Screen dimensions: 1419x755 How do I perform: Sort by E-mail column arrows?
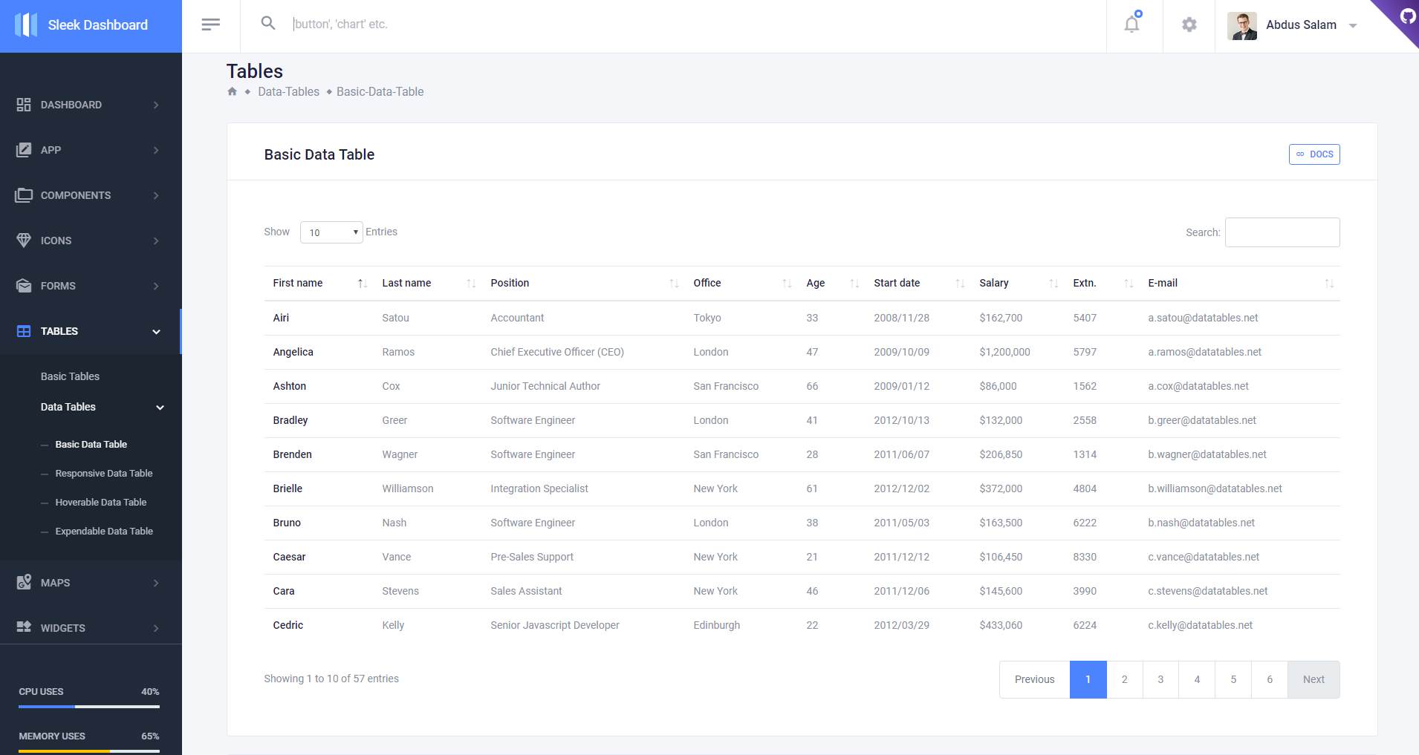(1329, 284)
